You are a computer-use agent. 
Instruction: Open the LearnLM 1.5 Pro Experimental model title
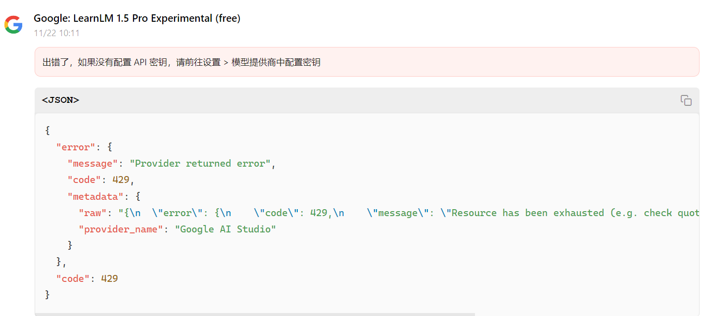[137, 18]
